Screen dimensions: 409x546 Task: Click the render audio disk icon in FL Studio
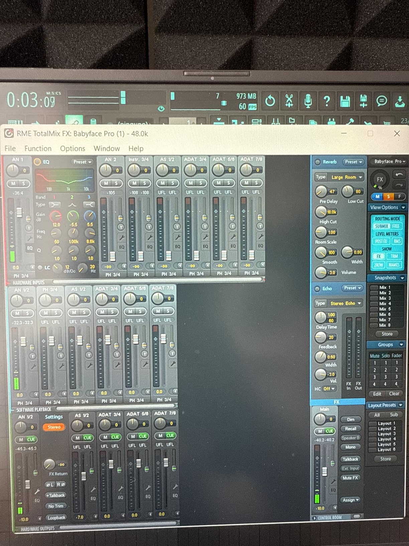coord(364,101)
